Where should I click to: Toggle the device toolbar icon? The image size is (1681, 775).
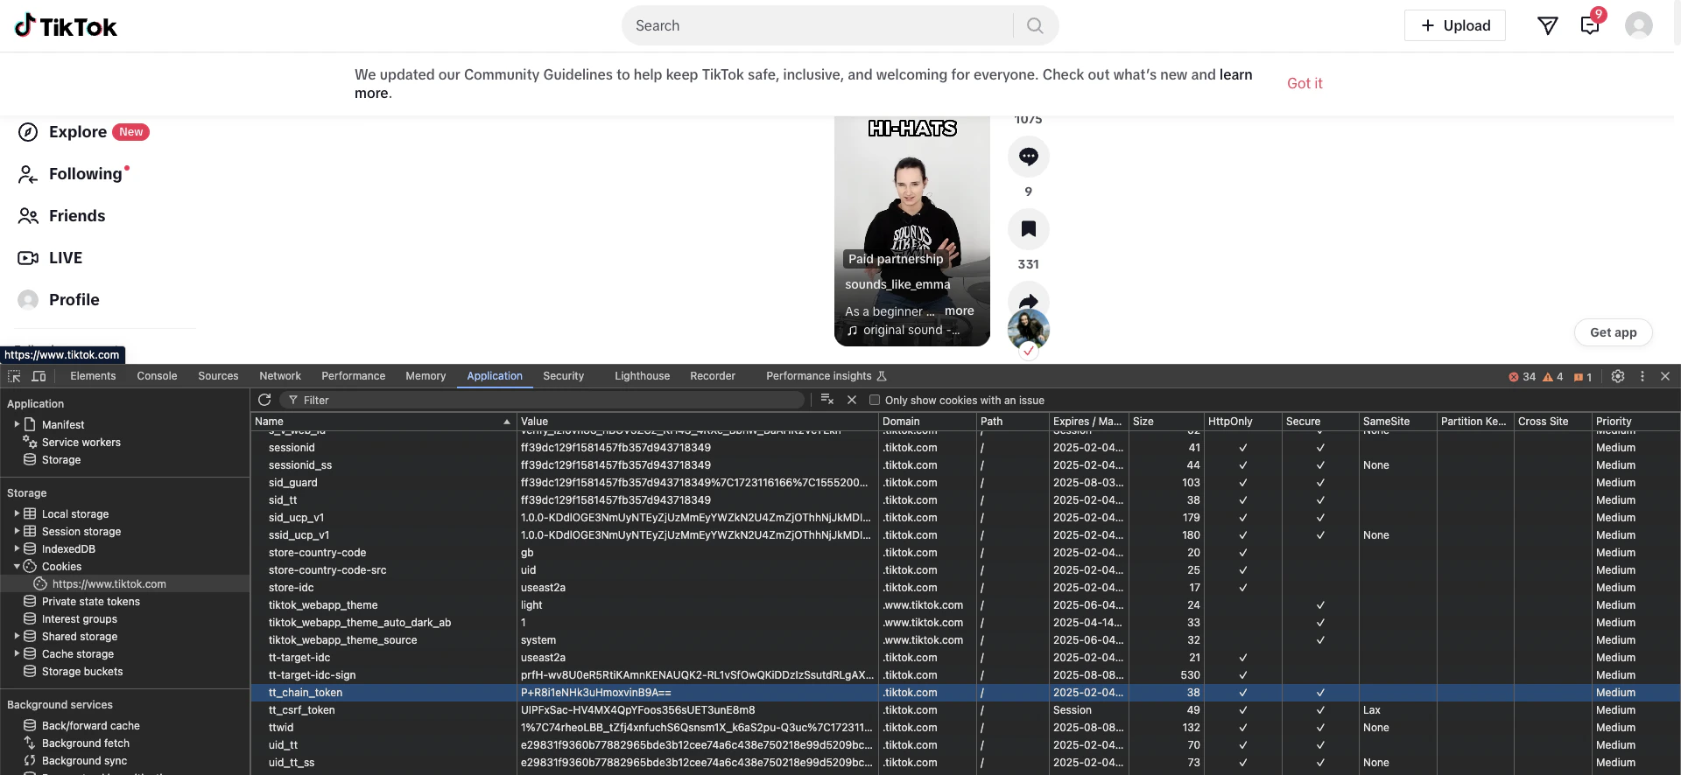39,376
